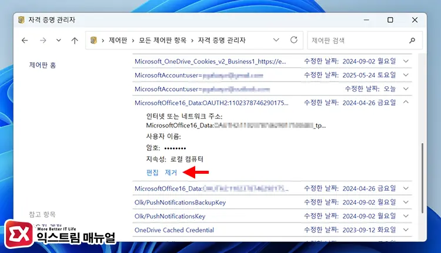
Task: Click the vertical scrollbar thumb
Action: point(422,178)
